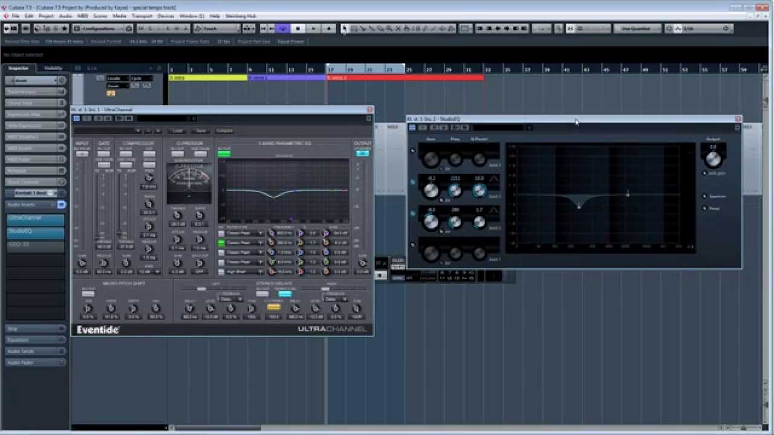Image resolution: width=774 pixels, height=435 pixels.
Task: Toggle StudioEQ band with 280 Hz frequency
Action: point(414,213)
